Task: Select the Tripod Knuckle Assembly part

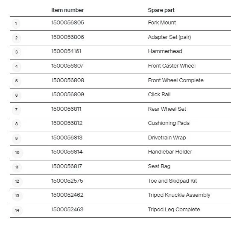Action: pyautogui.click(x=179, y=195)
